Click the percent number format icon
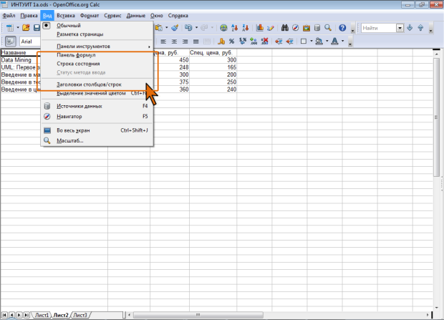The width and height of the screenshot is (444, 320). click(233, 42)
